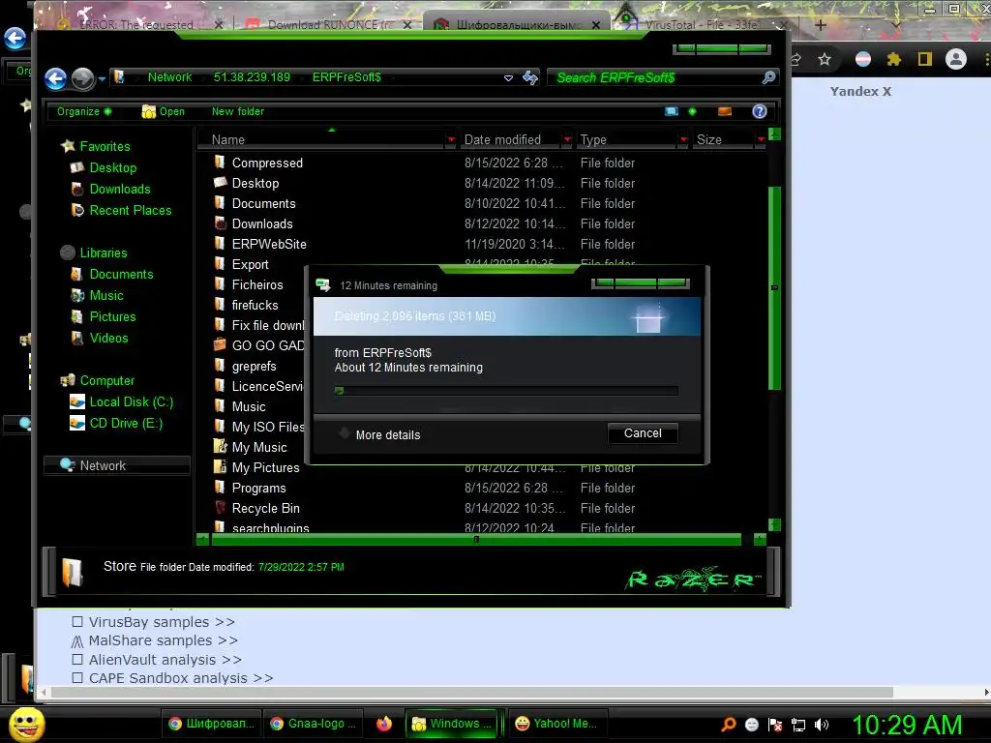The height and width of the screenshot is (743, 991).
Task: Click browser side panel icon
Action: (924, 59)
